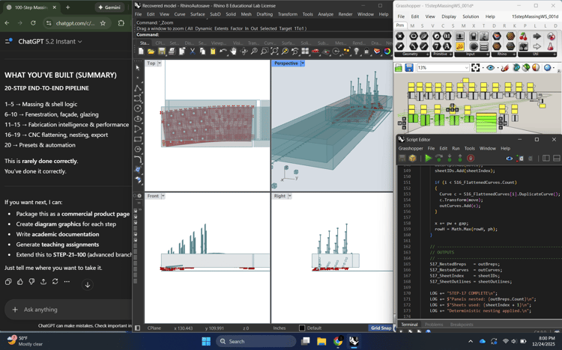Open a file using Rhino's folder icon
Image resolution: width=562 pixels, height=350 pixels.
click(x=151, y=52)
